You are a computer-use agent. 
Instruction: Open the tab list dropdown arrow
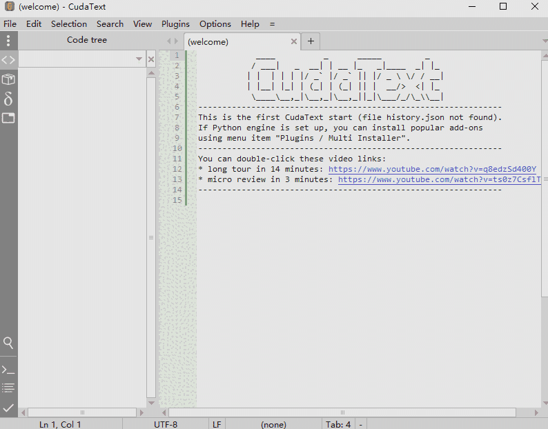pyautogui.click(x=543, y=41)
